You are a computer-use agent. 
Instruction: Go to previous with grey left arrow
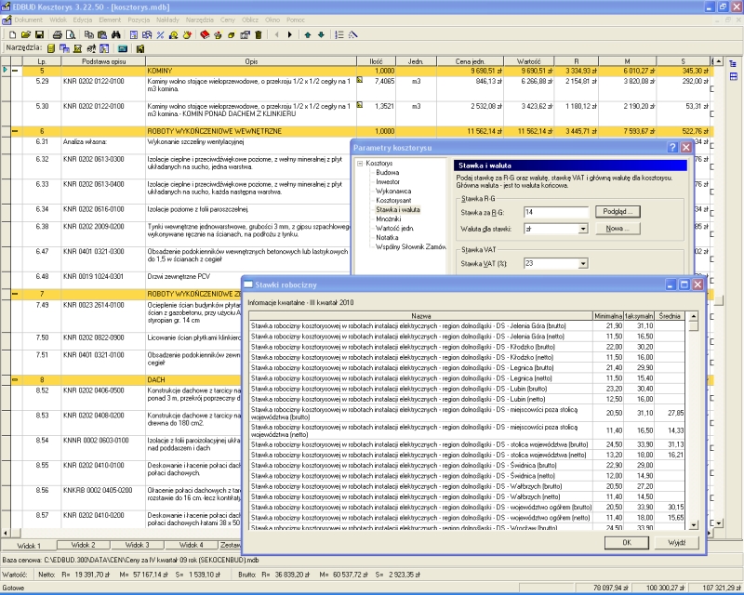click(x=276, y=34)
